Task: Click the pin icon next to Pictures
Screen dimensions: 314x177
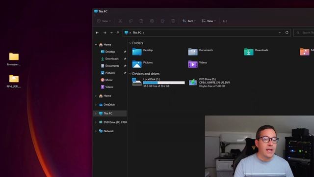Action: [125, 73]
